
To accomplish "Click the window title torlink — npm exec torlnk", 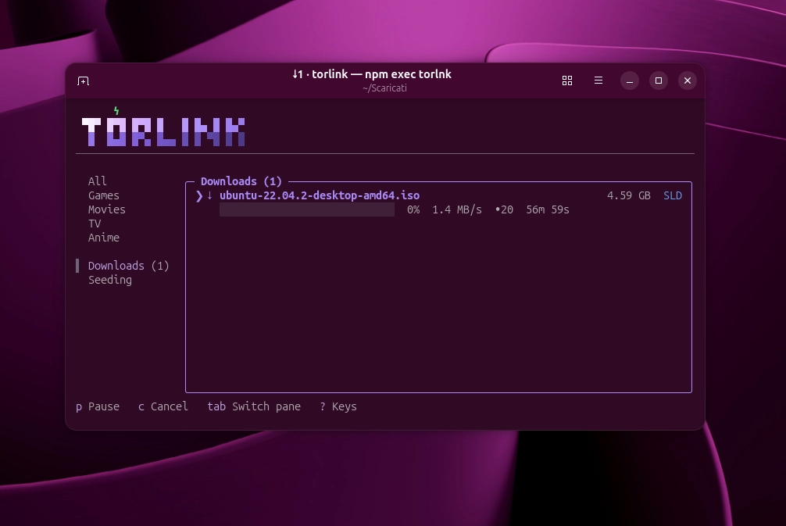I will click(371, 74).
